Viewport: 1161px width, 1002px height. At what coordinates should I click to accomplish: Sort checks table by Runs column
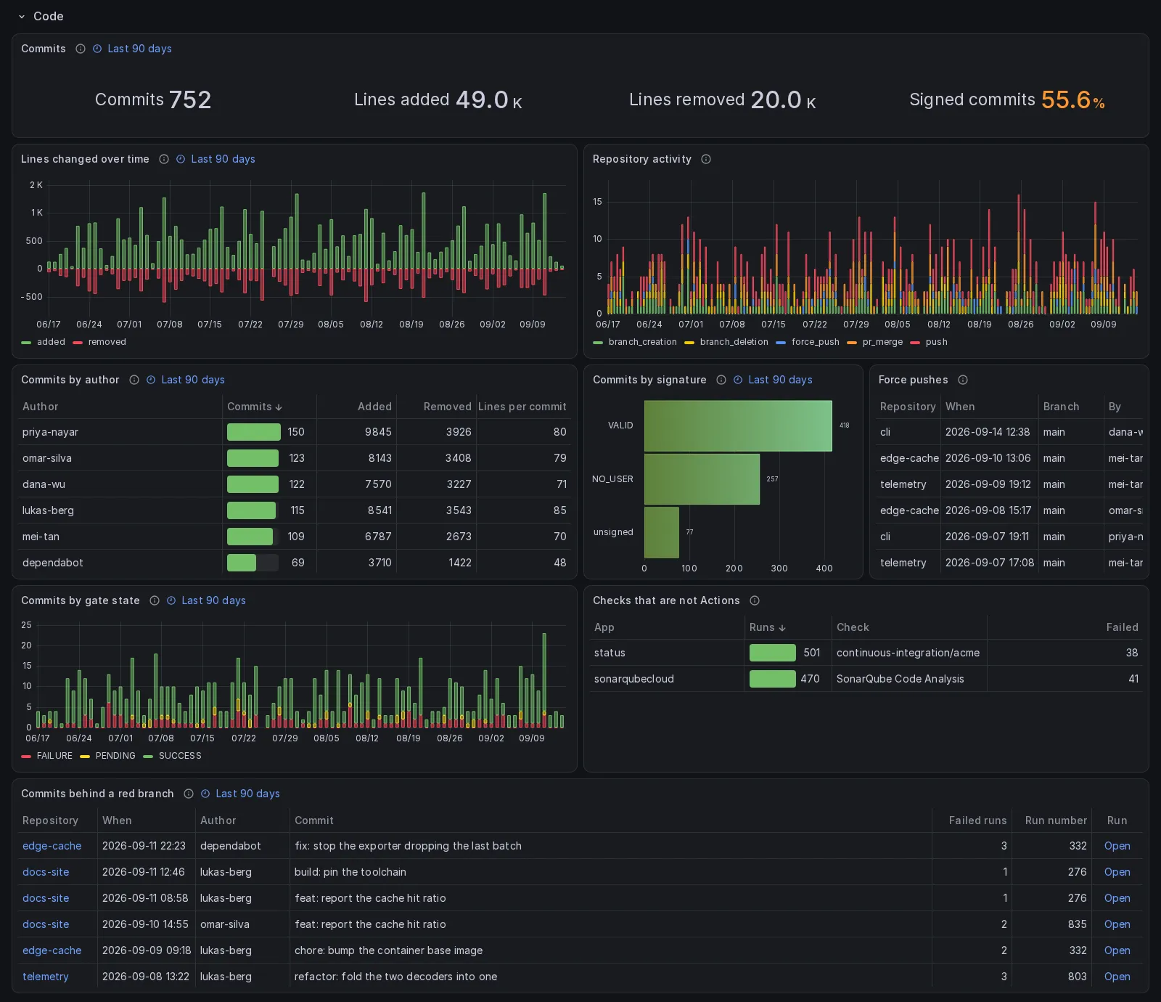pyautogui.click(x=768, y=627)
